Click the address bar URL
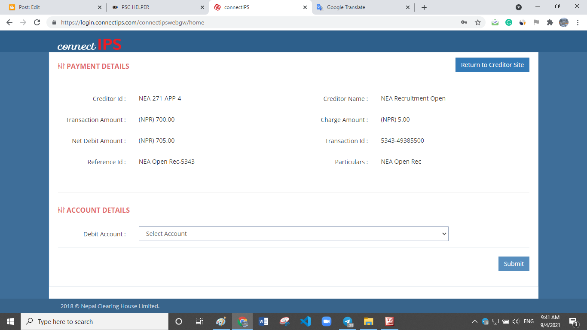The height and width of the screenshot is (330, 587). tap(132, 22)
